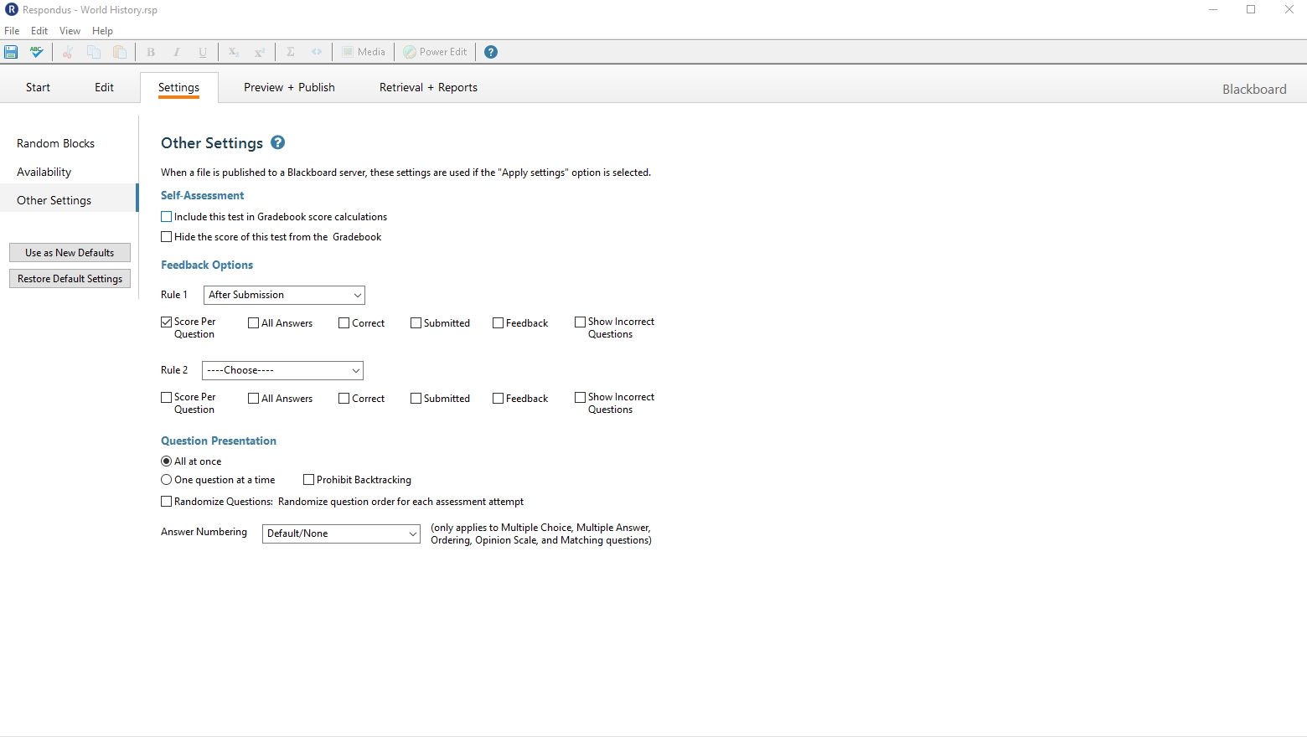Screen dimensions: 1307x737
Task: Click the Bold formatting icon
Action: (x=151, y=52)
